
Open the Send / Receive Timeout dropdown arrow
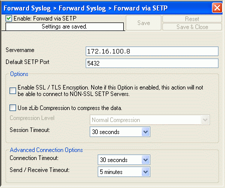145,172
